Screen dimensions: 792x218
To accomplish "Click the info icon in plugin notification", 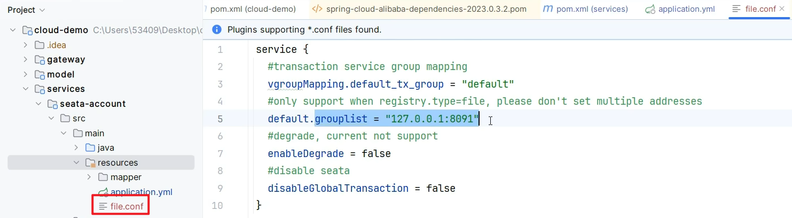I will pos(217,29).
